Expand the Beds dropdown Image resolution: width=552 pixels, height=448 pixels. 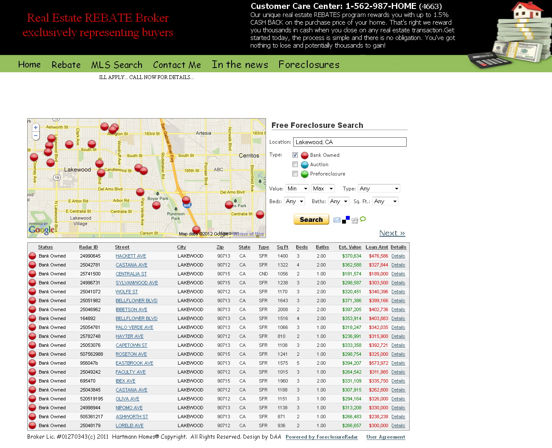coord(295,201)
